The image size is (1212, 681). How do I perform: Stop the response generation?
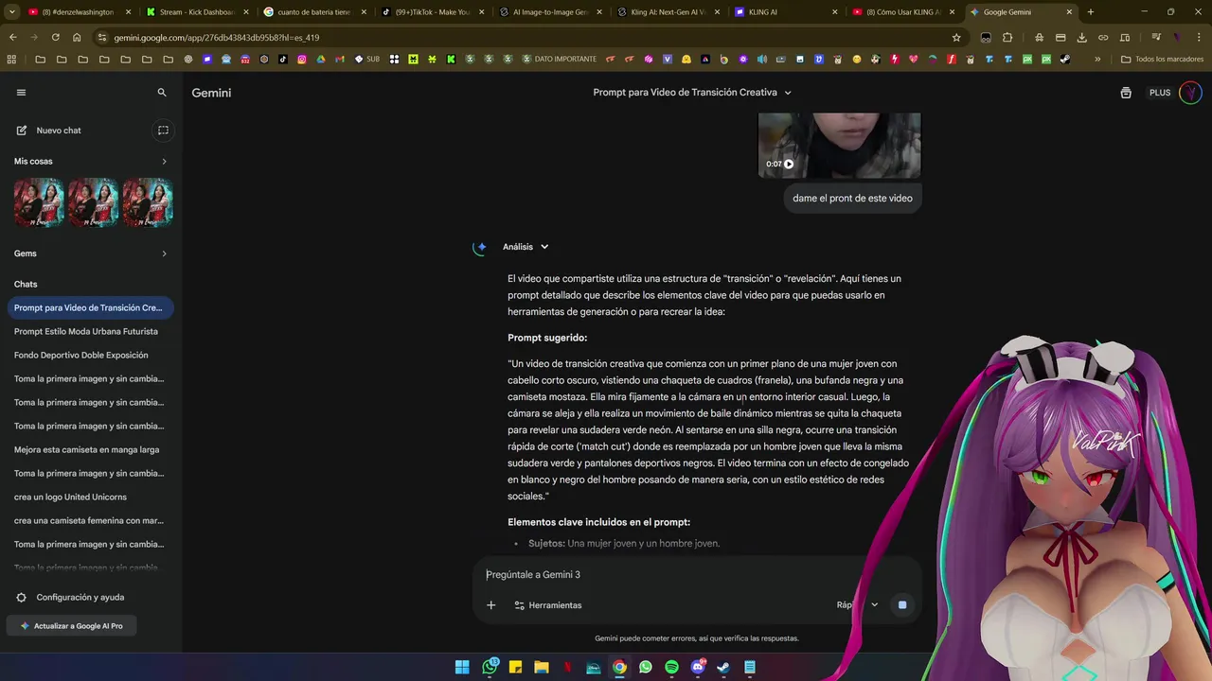click(902, 605)
